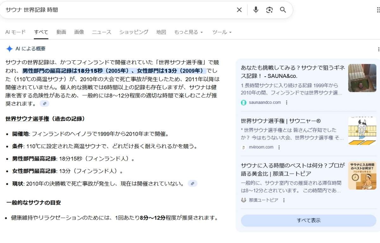Expand the もっと見る dropdown

click(188, 32)
